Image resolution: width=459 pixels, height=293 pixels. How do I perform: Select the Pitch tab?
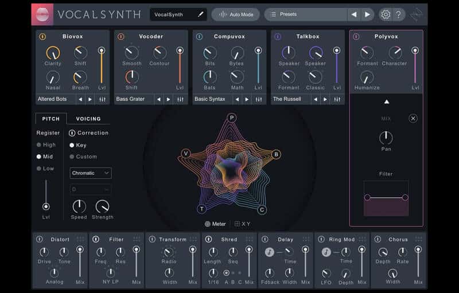point(50,119)
